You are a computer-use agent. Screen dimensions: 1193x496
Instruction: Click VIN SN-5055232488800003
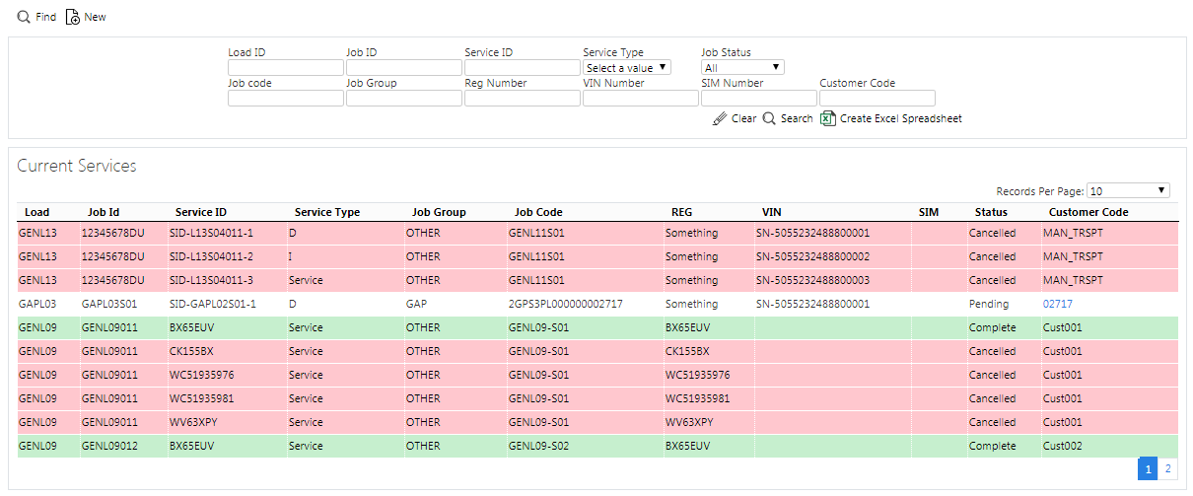[812, 280]
